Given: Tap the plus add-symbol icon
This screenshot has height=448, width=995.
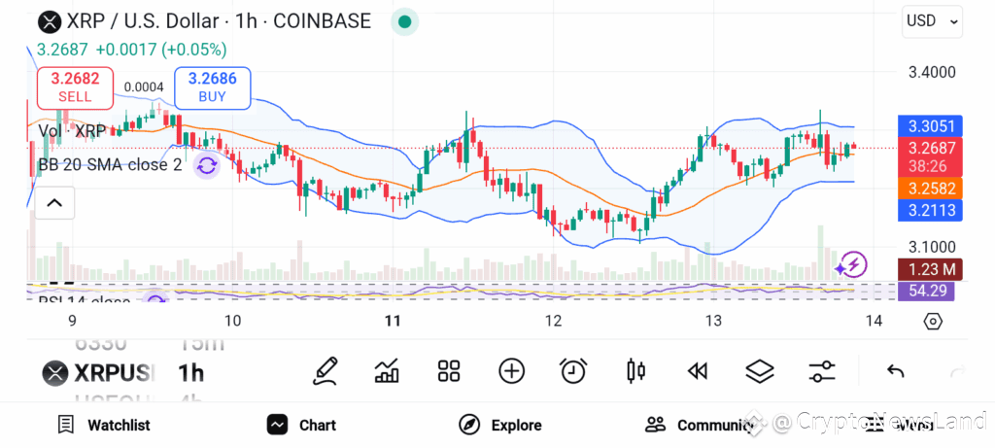Looking at the screenshot, I should [x=511, y=371].
